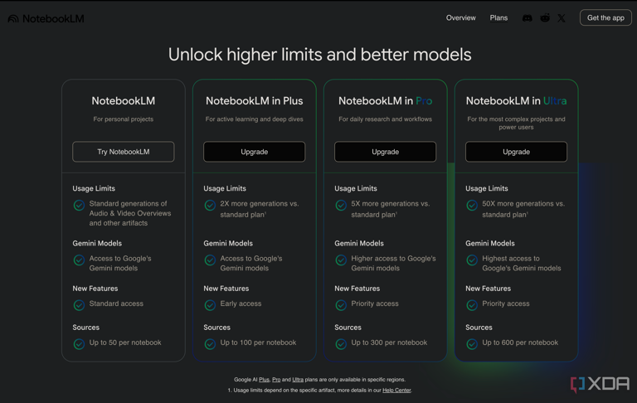
Task: Click Upgrade in the Ultra plan card
Action: [517, 152]
